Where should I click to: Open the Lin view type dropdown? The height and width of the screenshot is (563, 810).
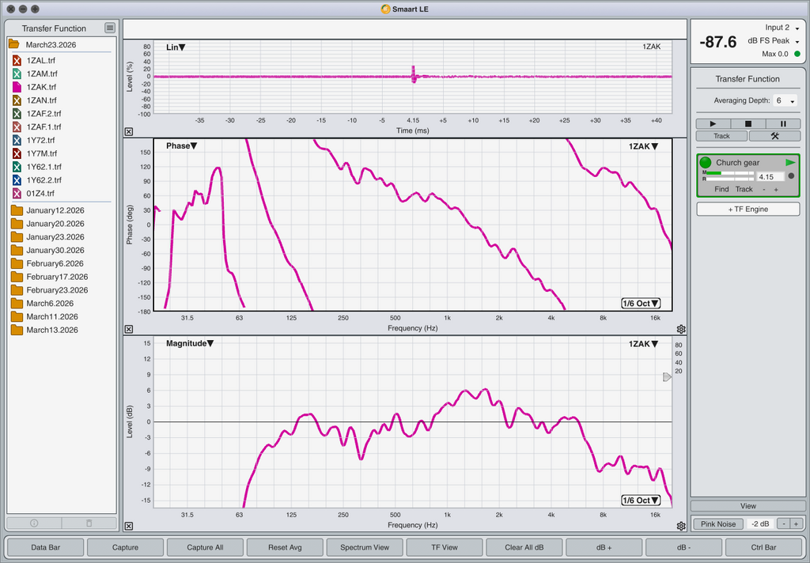point(176,47)
